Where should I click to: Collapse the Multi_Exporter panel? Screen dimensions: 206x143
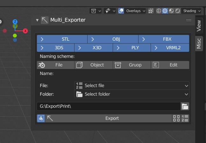pos(37,20)
